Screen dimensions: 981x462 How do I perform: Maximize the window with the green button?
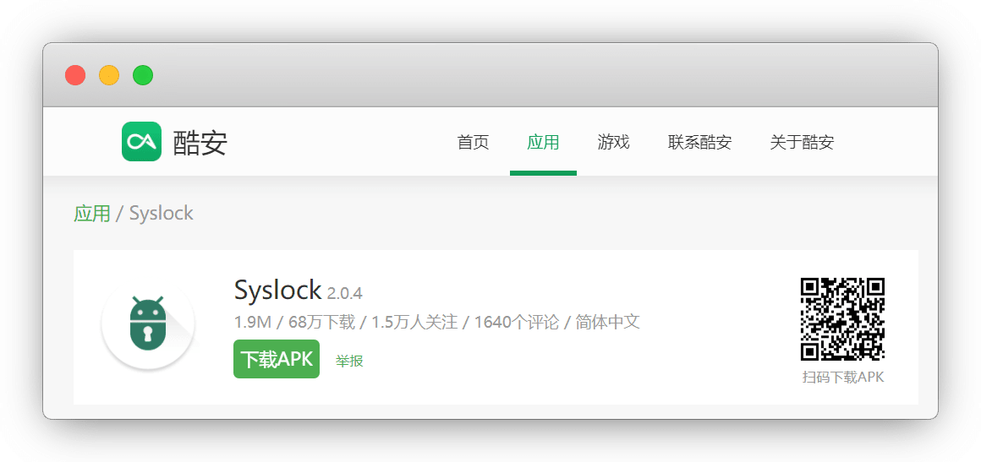(x=143, y=76)
